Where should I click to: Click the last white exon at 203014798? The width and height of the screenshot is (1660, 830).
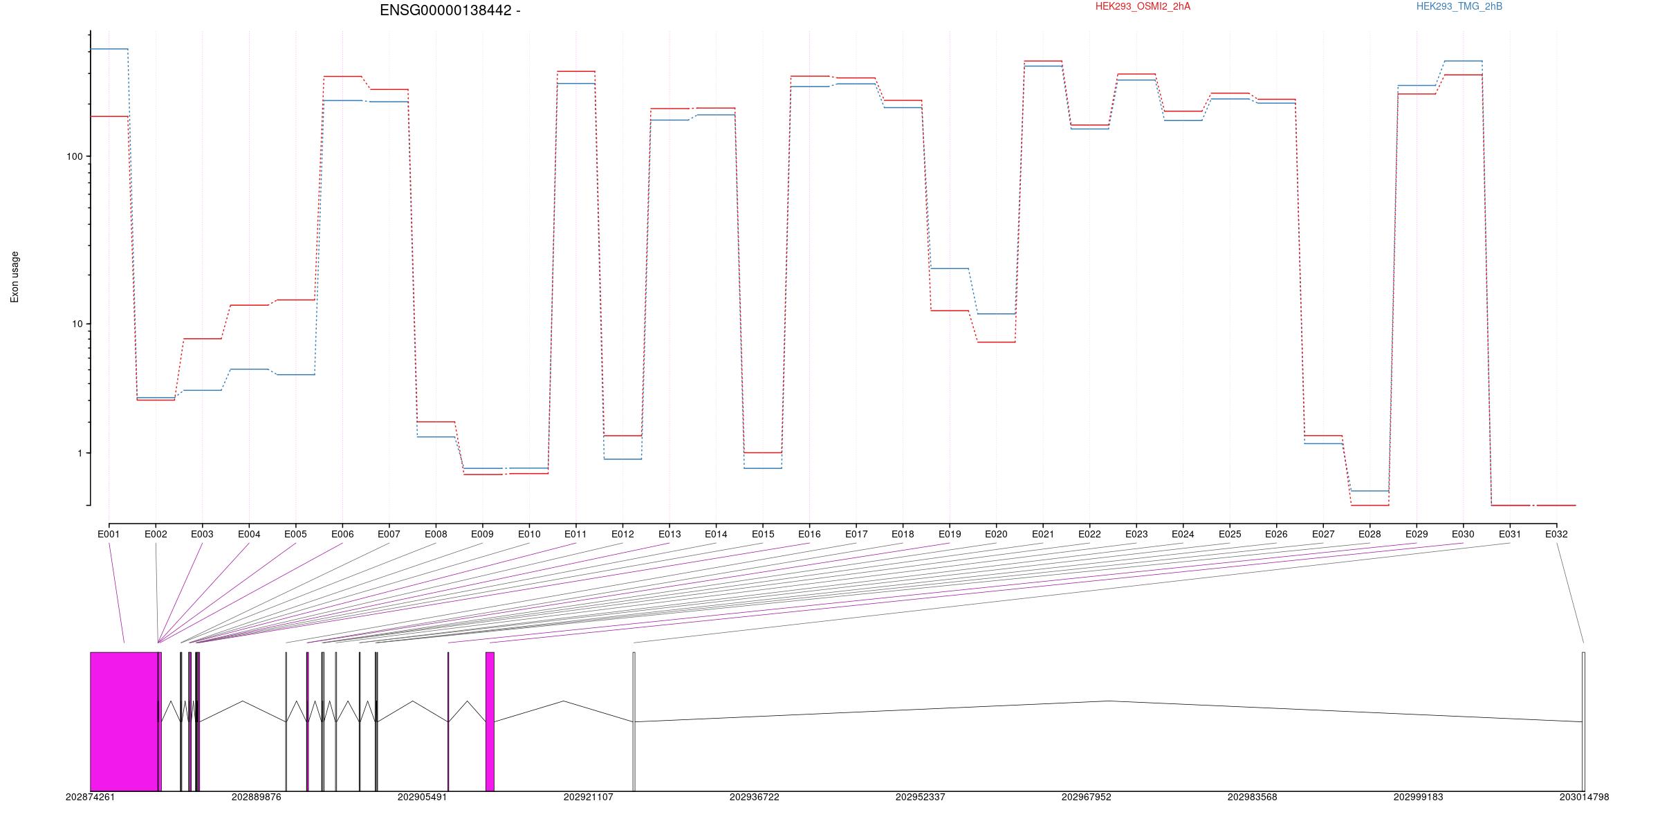point(1584,721)
